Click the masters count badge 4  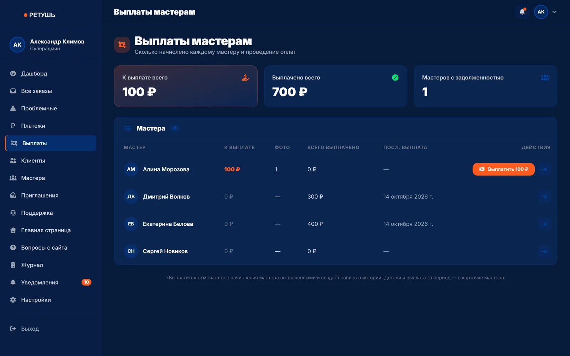pos(175,128)
